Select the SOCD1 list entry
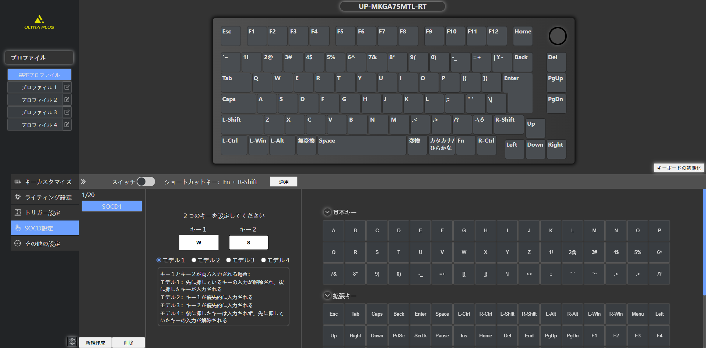Screen dimensions: 706x348 tap(112, 207)
